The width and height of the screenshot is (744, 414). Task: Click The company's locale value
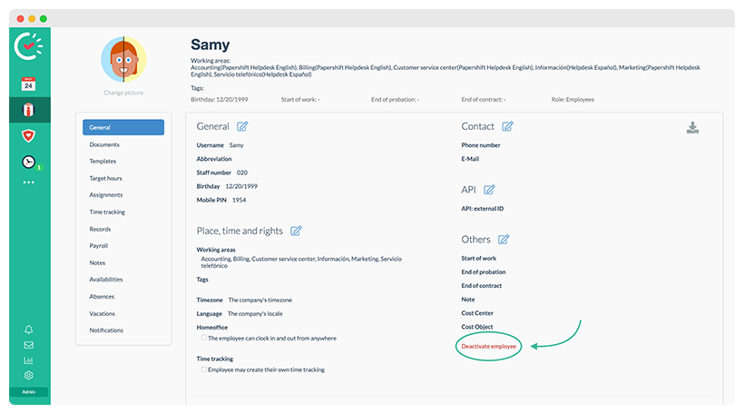pos(255,313)
